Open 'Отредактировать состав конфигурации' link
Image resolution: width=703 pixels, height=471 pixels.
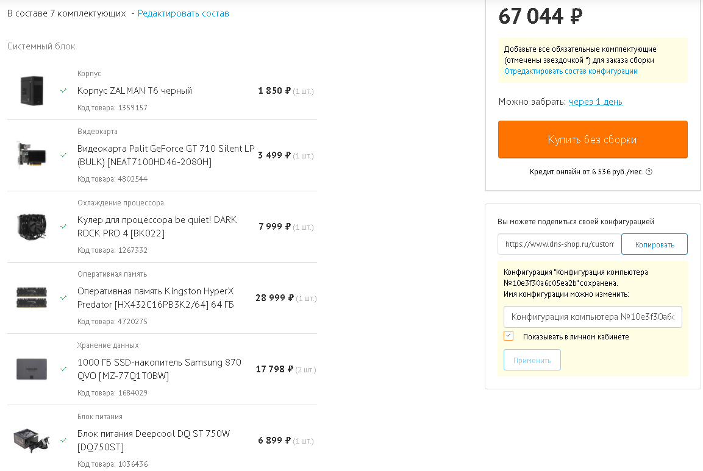click(x=571, y=71)
